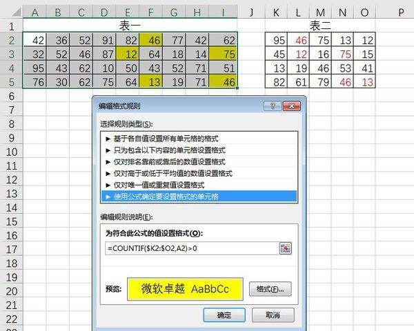Click the range selector icon beside the formula box
414x331 pixels.
click(x=286, y=248)
